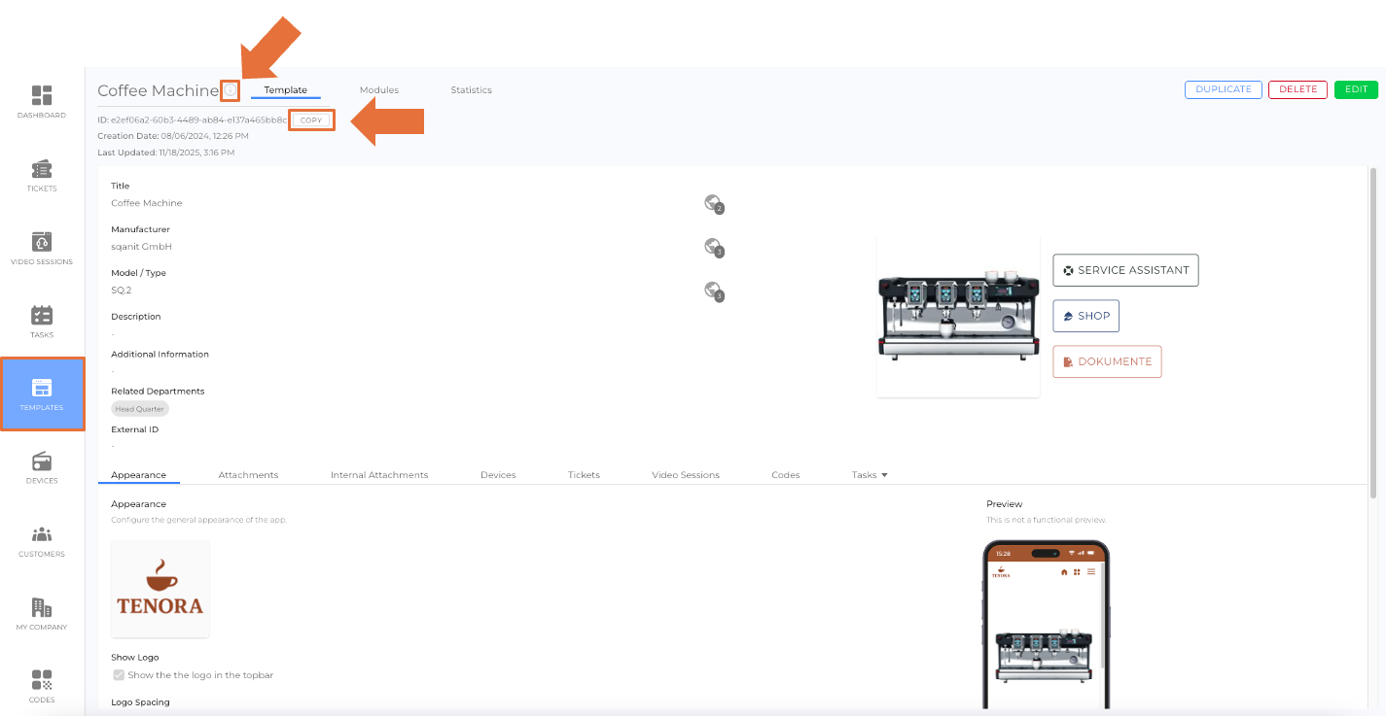Expand the Tasks dropdown tab
The image size is (1386, 718).
coord(870,475)
